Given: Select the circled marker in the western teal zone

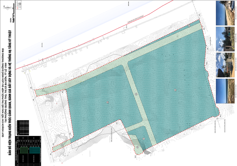Looking at the screenshot, I should (x=107, y=103).
